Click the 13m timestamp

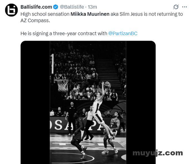point(92,7)
